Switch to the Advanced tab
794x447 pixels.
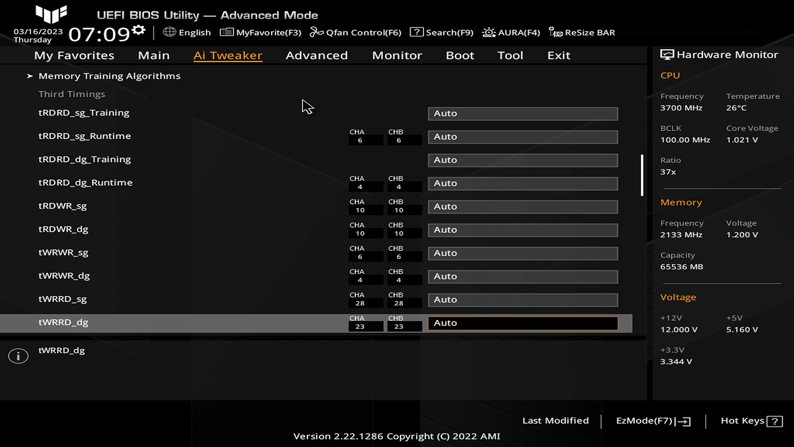(x=316, y=55)
